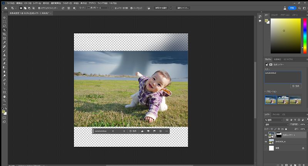Click the 共有 share button

292,8
